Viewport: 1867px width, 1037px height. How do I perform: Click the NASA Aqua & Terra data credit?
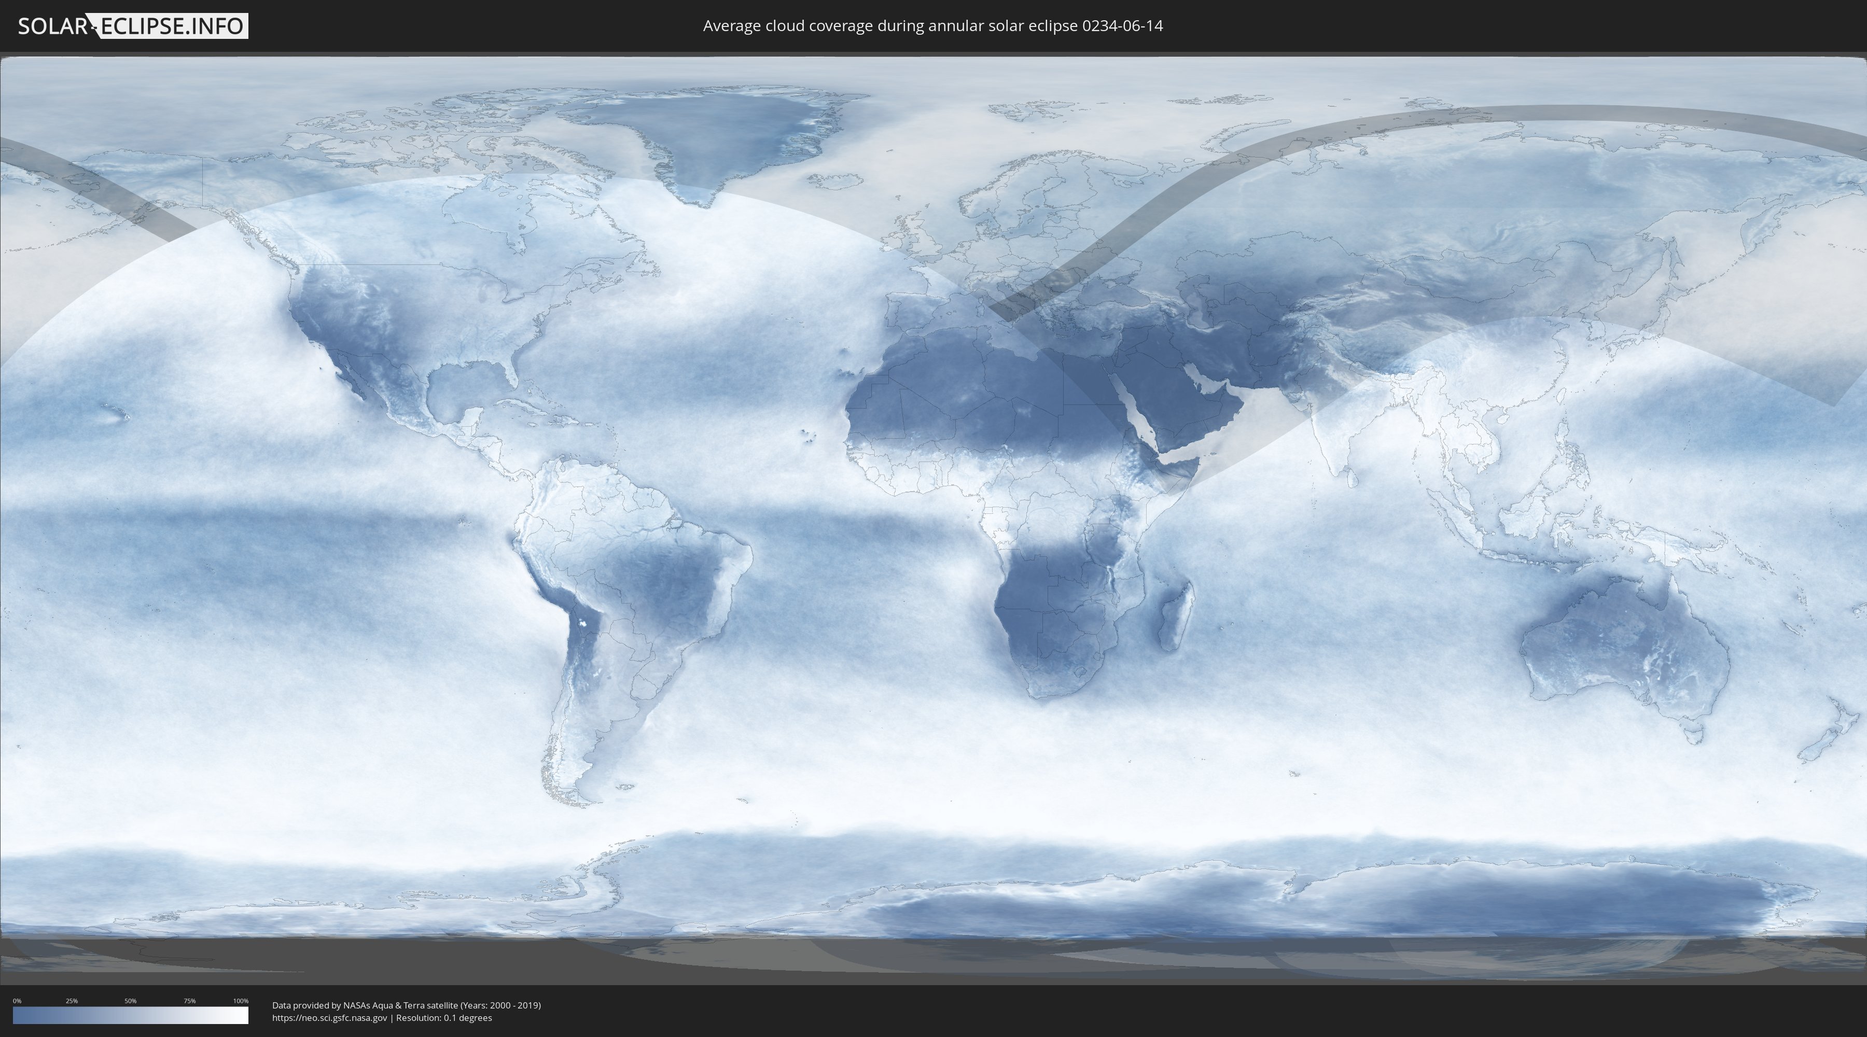407,1005
